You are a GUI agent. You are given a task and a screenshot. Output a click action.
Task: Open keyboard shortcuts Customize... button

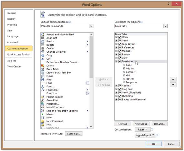pyautogui.click(x=74, y=134)
